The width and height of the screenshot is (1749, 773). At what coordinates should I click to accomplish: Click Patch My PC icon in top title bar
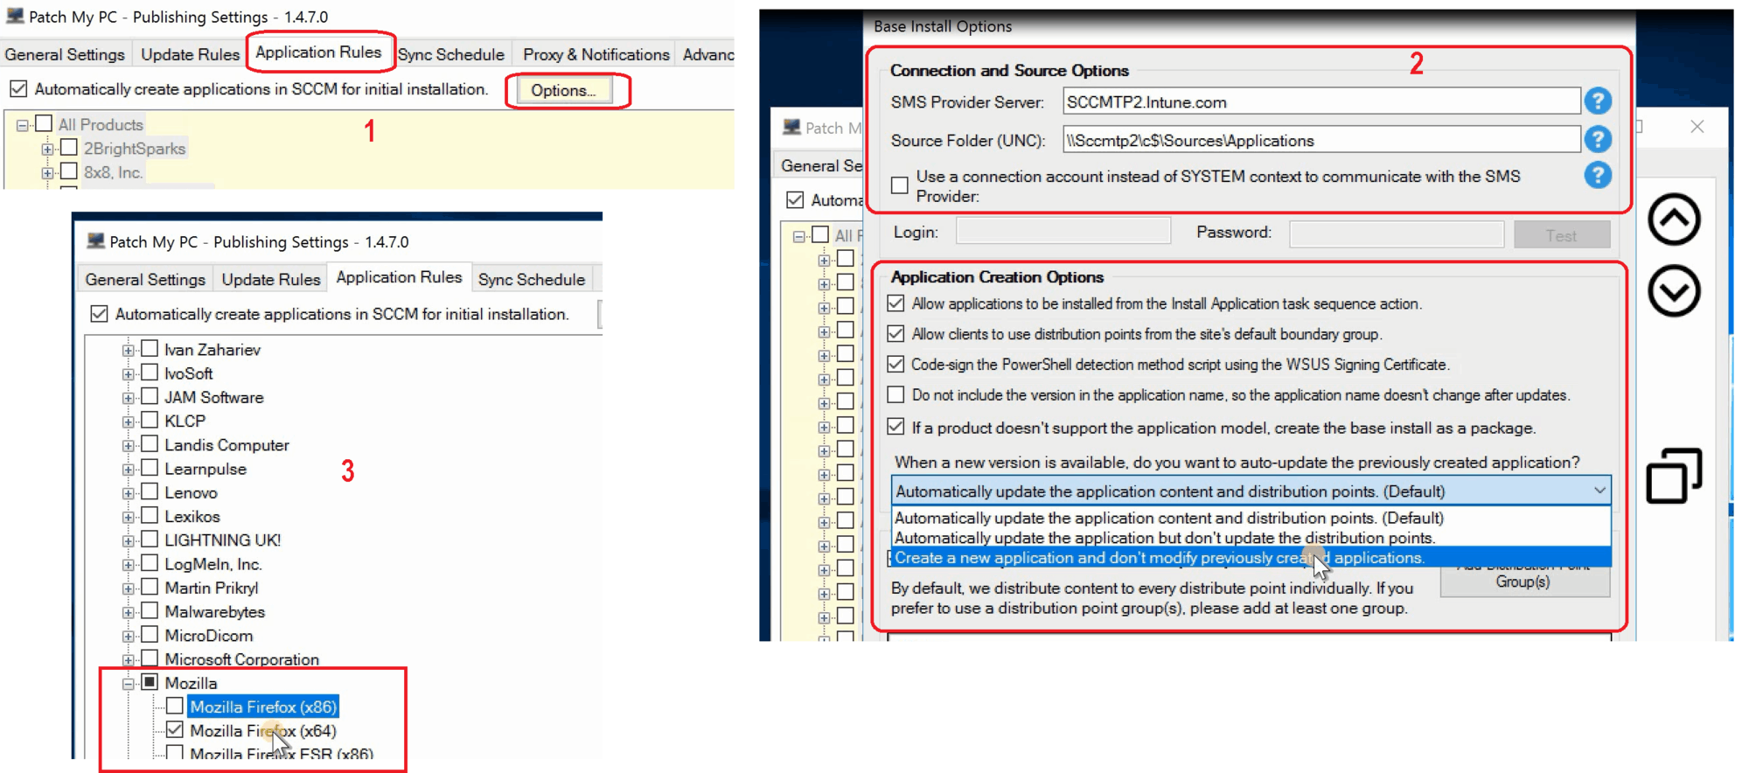tap(15, 16)
